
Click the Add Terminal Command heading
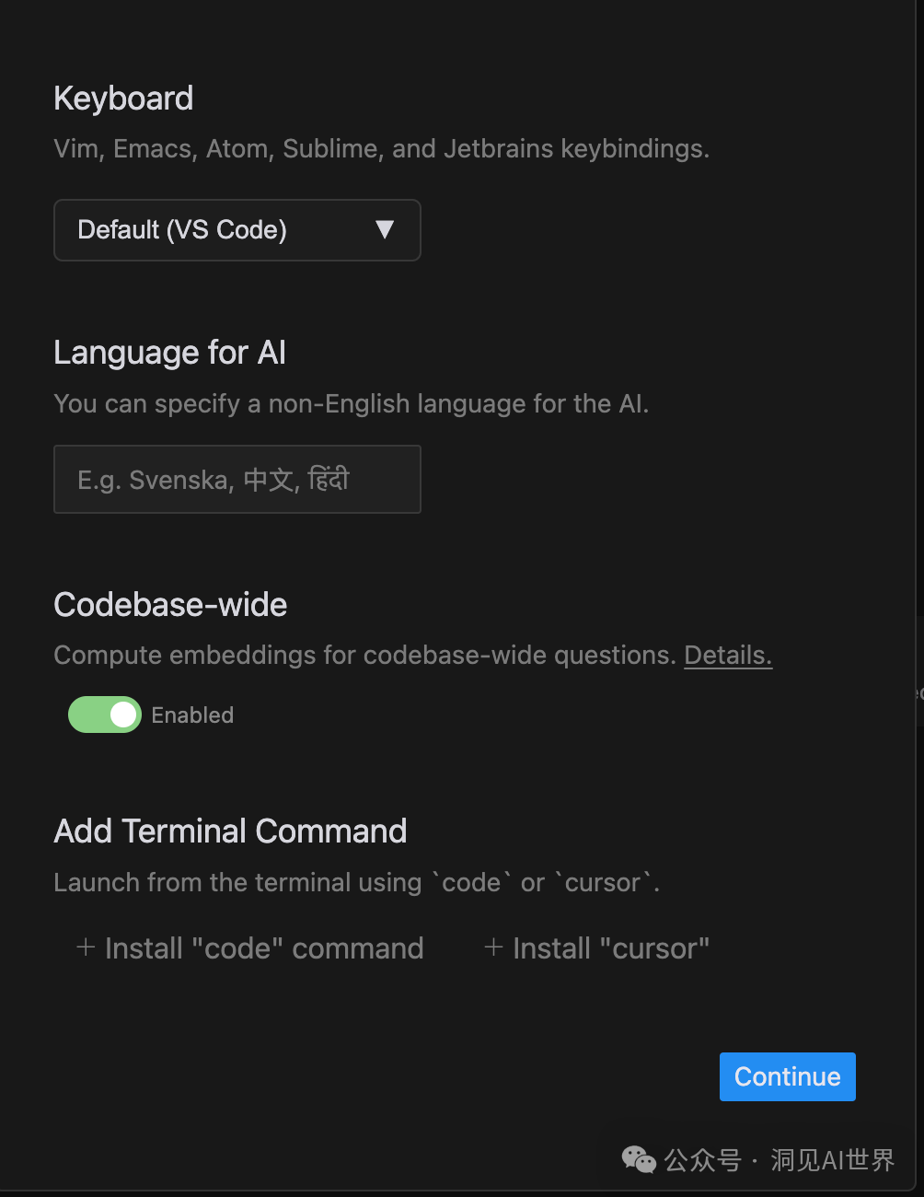click(230, 831)
